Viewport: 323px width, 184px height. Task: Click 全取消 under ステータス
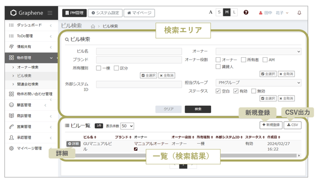(x=286, y=98)
